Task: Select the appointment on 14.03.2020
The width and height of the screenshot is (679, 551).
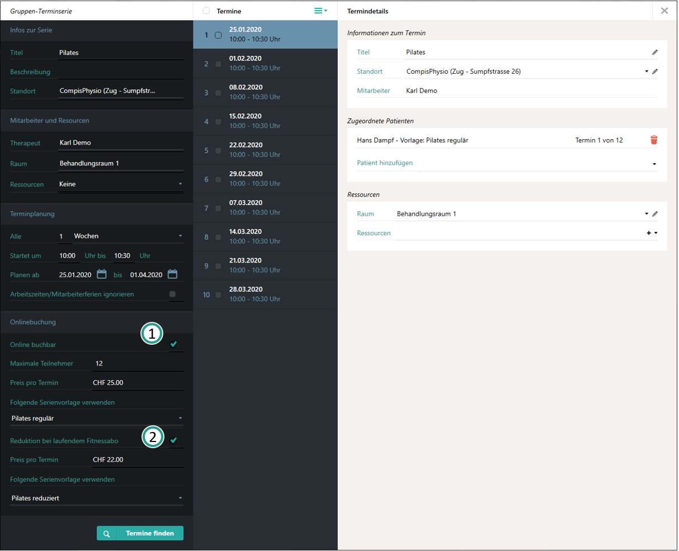Action: (218, 237)
